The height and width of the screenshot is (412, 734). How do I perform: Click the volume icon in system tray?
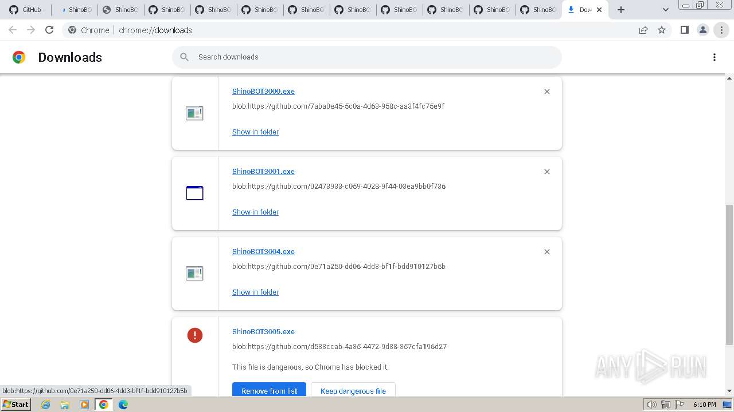click(x=651, y=405)
